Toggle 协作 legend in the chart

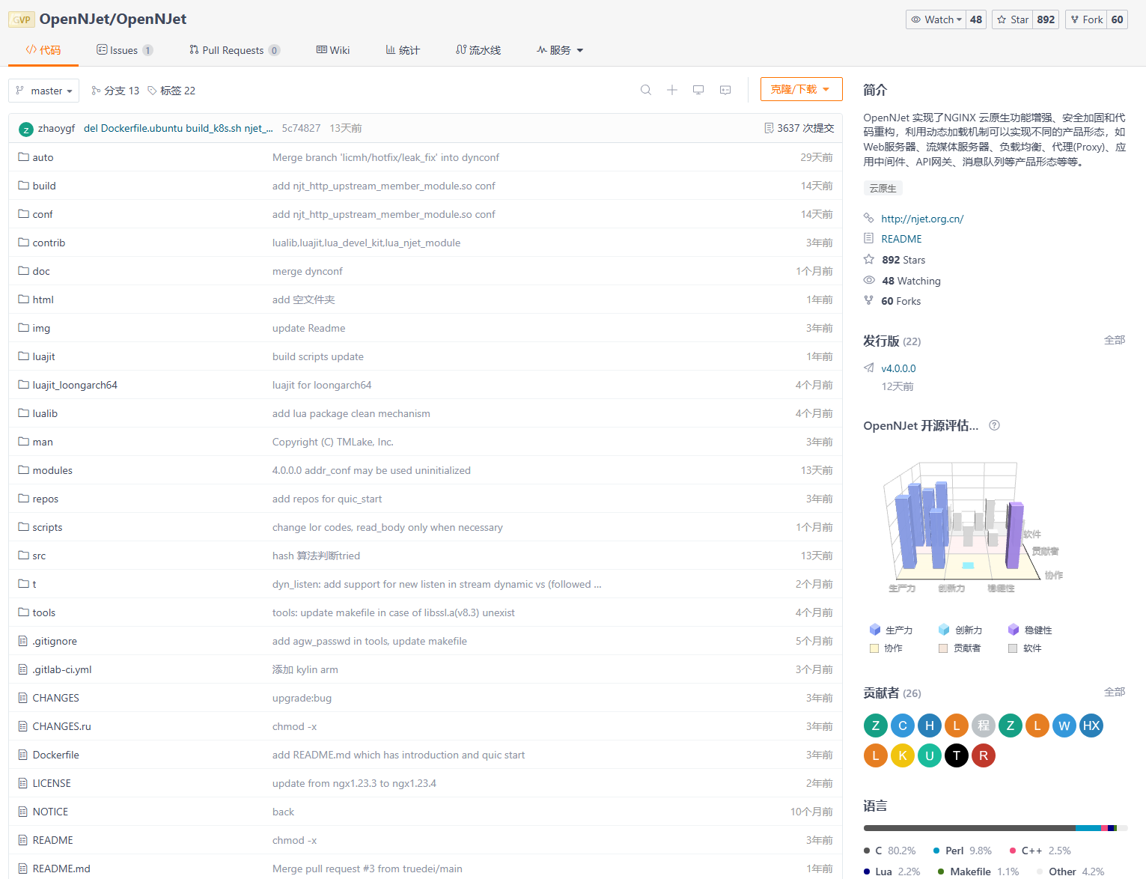click(886, 648)
